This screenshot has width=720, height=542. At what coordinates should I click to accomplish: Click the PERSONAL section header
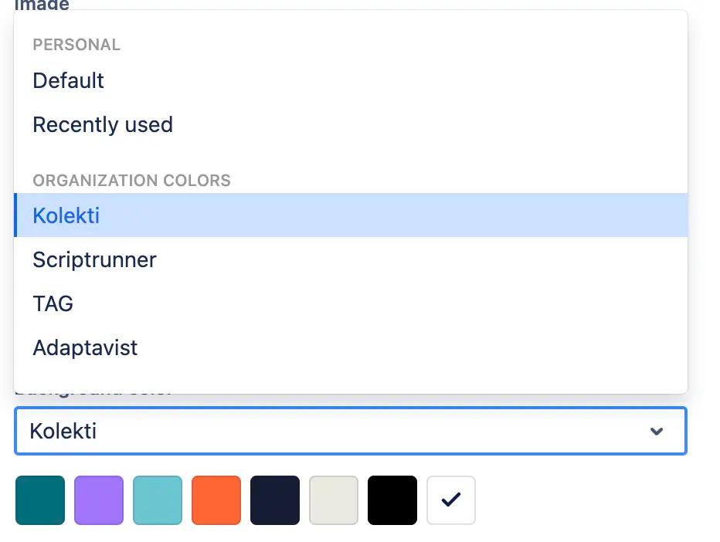tap(76, 45)
